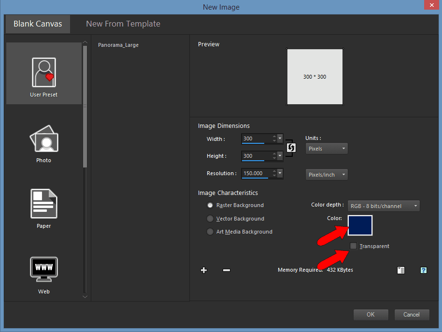Click the Cancel button
The width and height of the screenshot is (442, 332).
(412, 315)
